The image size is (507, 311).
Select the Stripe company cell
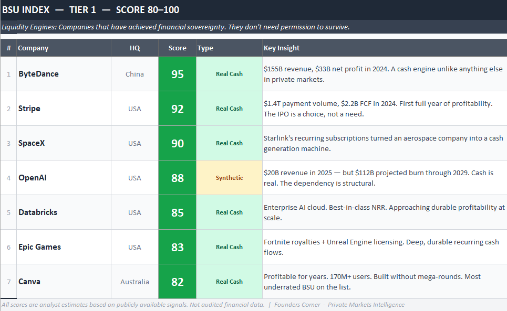(64, 109)
